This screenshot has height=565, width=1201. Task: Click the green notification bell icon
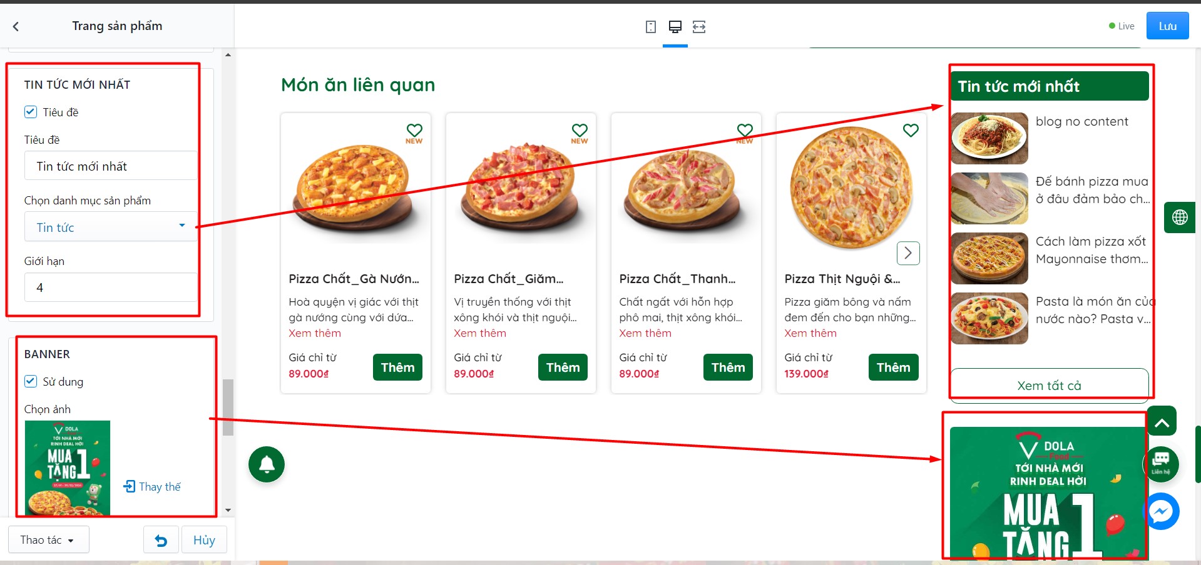267,464
